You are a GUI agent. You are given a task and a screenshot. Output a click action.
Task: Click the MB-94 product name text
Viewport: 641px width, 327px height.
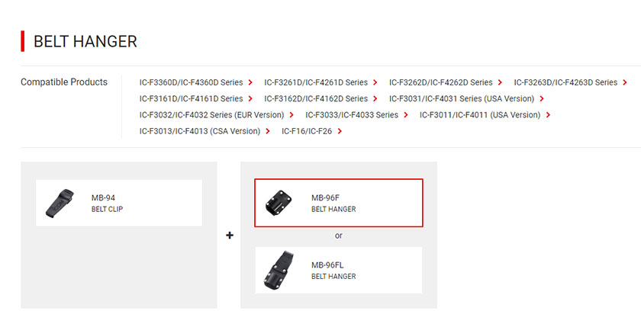click(x=103, y=197)
